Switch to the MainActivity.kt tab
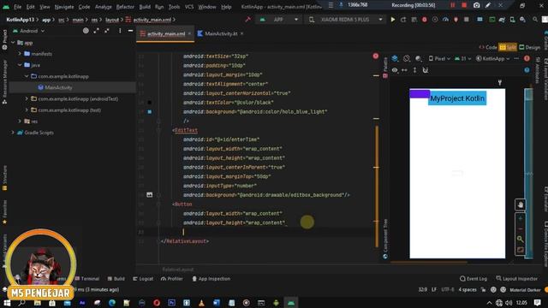 coord(221,33)
